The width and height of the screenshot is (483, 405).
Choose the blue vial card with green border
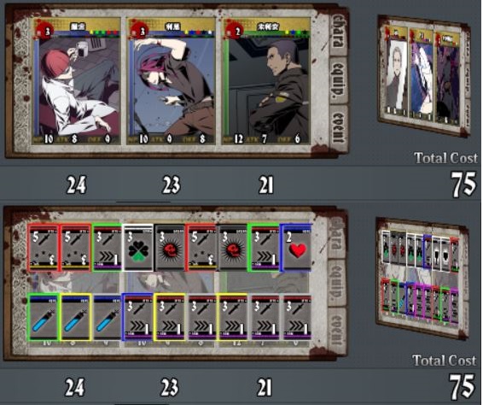[44, 317]
